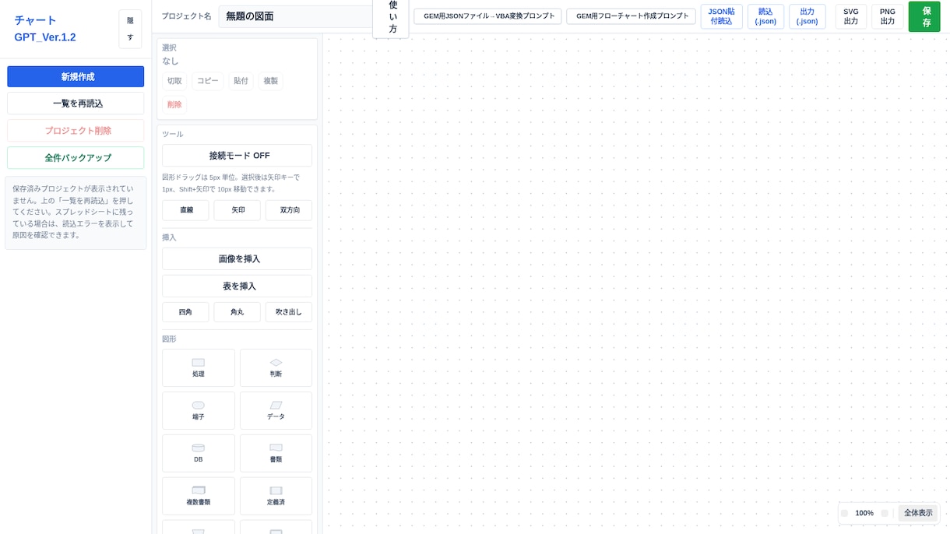This screenshot has width=950, height=534.
Task: Click the 出力 (.json) export button
Action: (807, 16)
